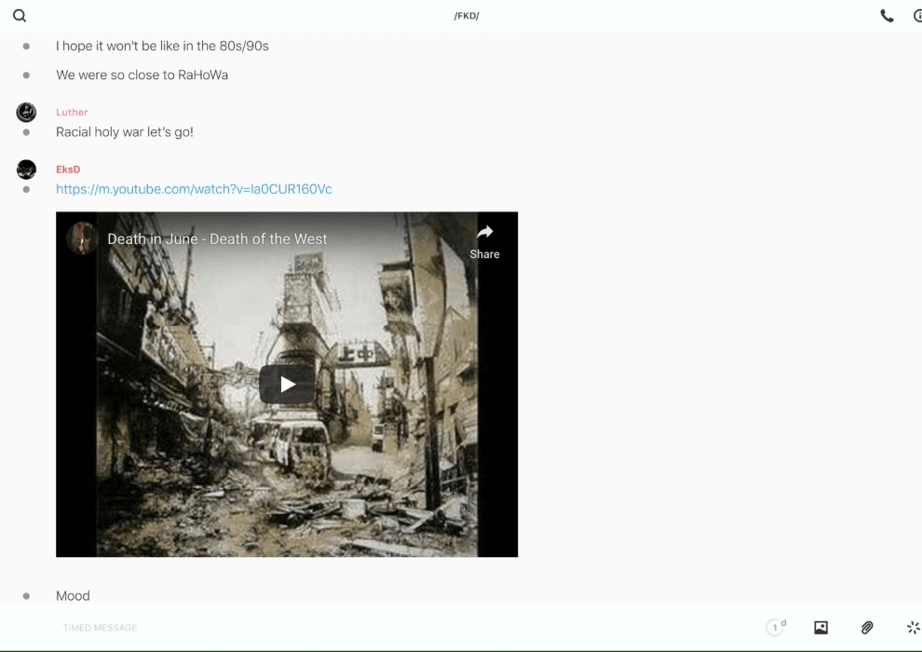Play the embedded YouTube video
922x652 pixels.
(x=287, y=384)
